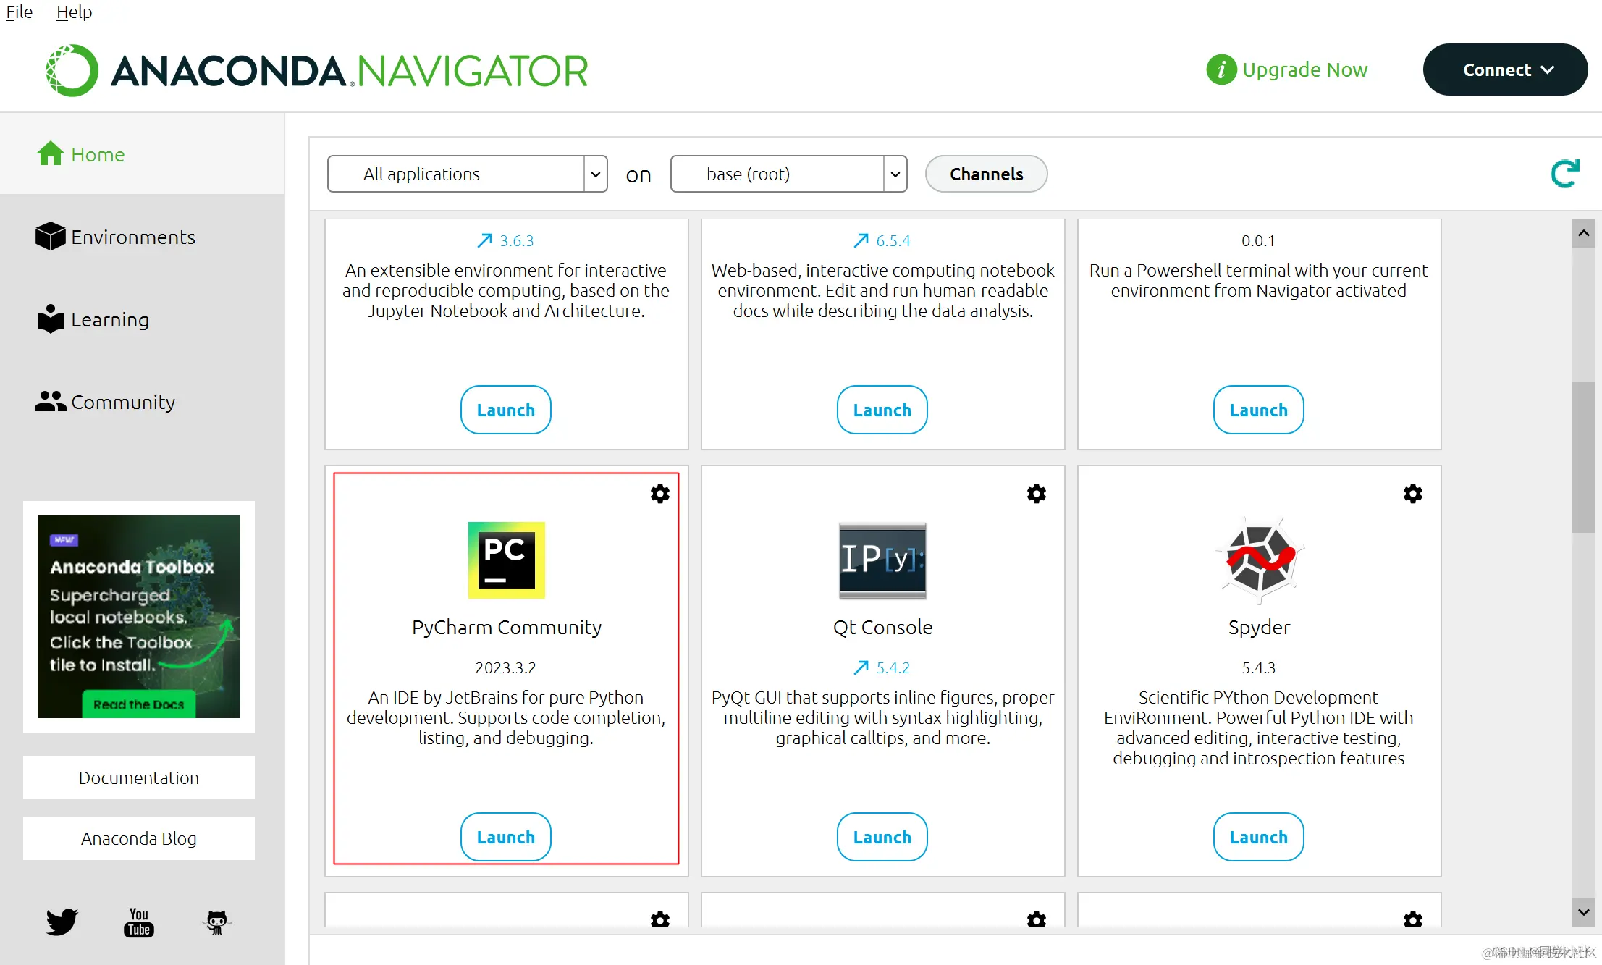
Task: Click the scrollbar up arrow
Action: tap(1584, 233)
